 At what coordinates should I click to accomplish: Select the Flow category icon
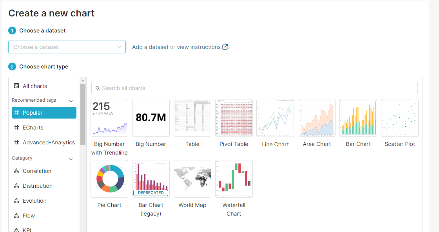(x=16, y=216)
